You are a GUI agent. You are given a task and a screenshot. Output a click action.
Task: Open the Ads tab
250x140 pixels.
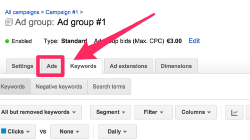52,66
